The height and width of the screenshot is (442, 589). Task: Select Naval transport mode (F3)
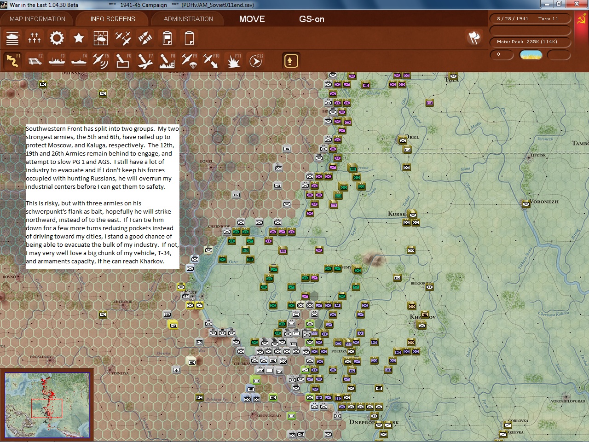coord(57,60)
